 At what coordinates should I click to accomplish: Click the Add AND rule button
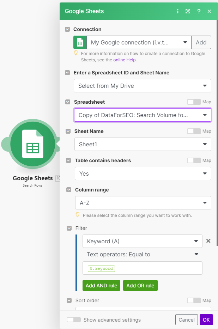tap(101, 286)
